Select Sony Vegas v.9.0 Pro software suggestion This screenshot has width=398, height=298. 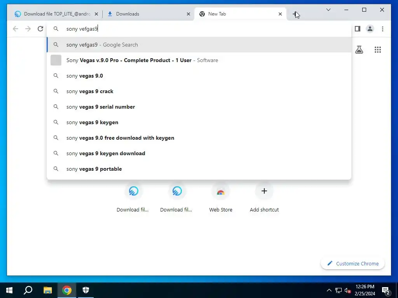[x=199, y=60]
